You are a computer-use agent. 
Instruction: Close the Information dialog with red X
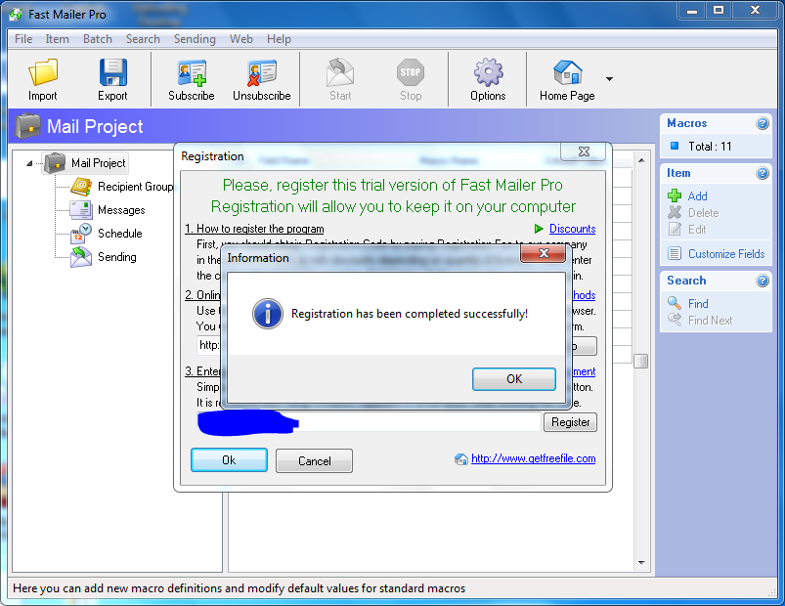pos(544,253)
